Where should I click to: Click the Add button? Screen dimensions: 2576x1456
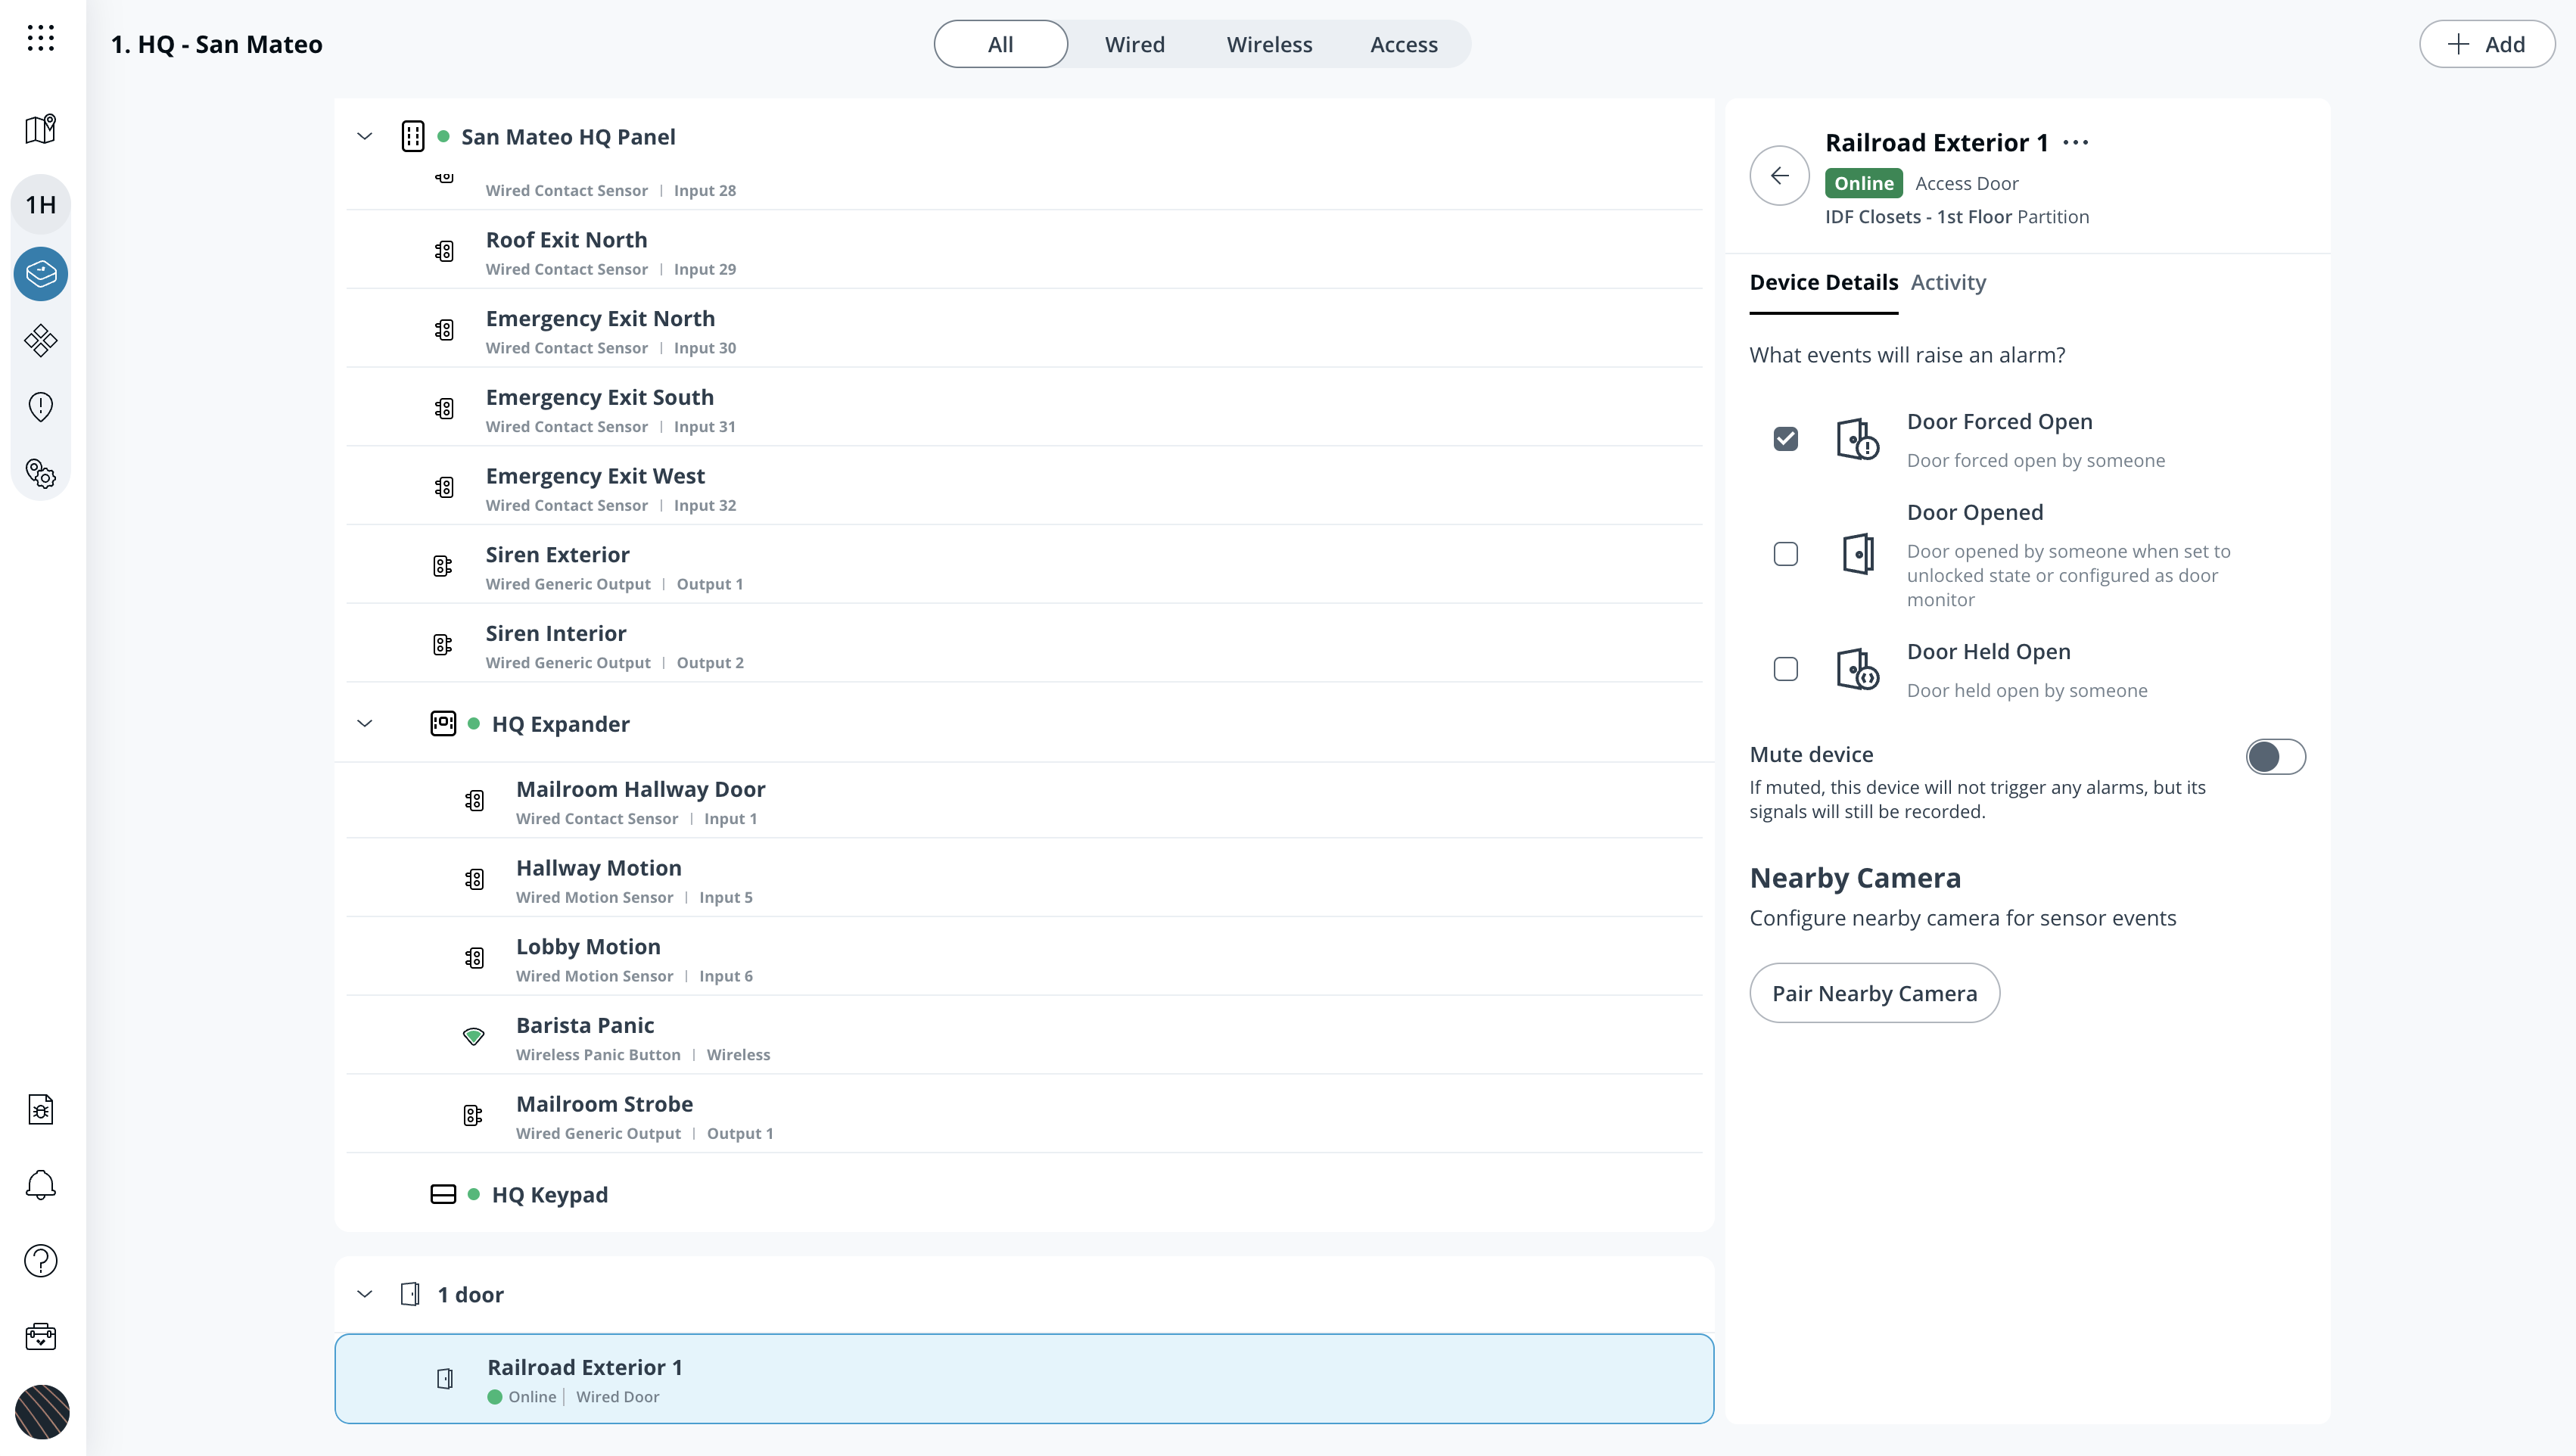(x=2486, y=44)
